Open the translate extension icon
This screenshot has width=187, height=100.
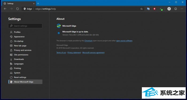148,9
